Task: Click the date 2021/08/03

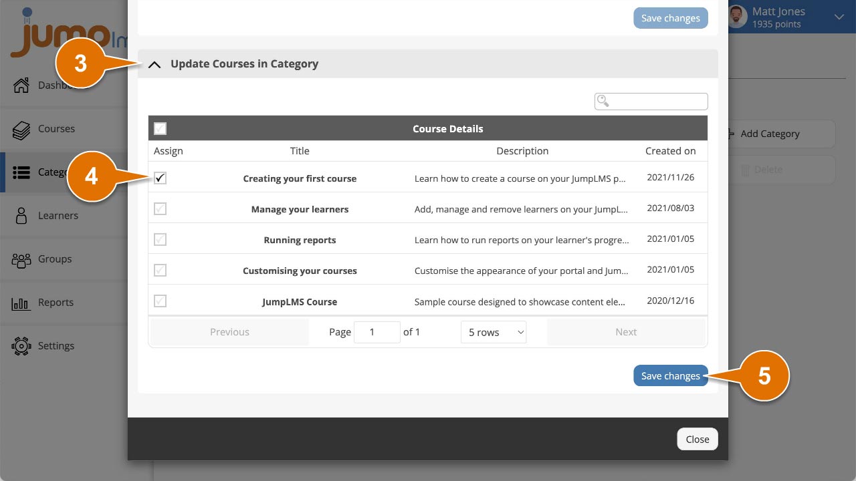Action: pos(671,208)
